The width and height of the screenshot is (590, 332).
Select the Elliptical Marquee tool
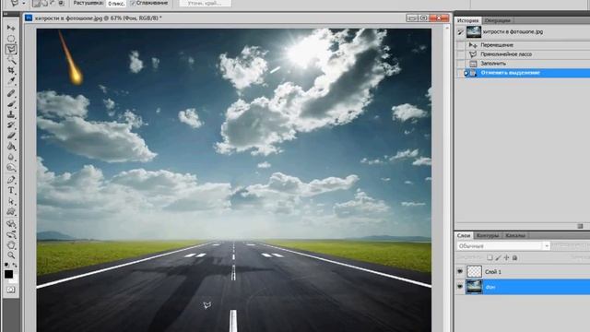(x=11, y=39)
